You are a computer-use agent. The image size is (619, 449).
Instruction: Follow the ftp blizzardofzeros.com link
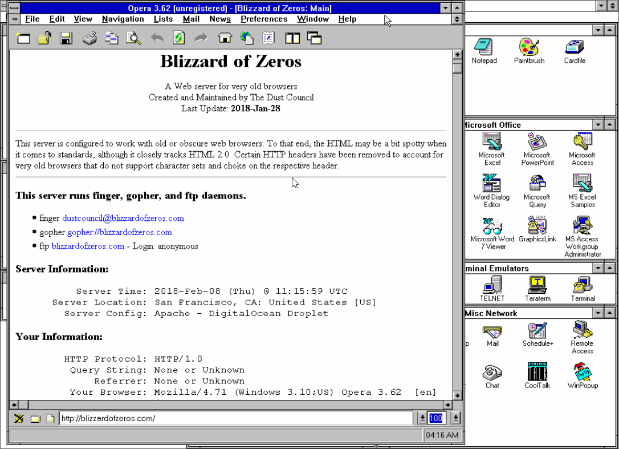tap(88, 246)
